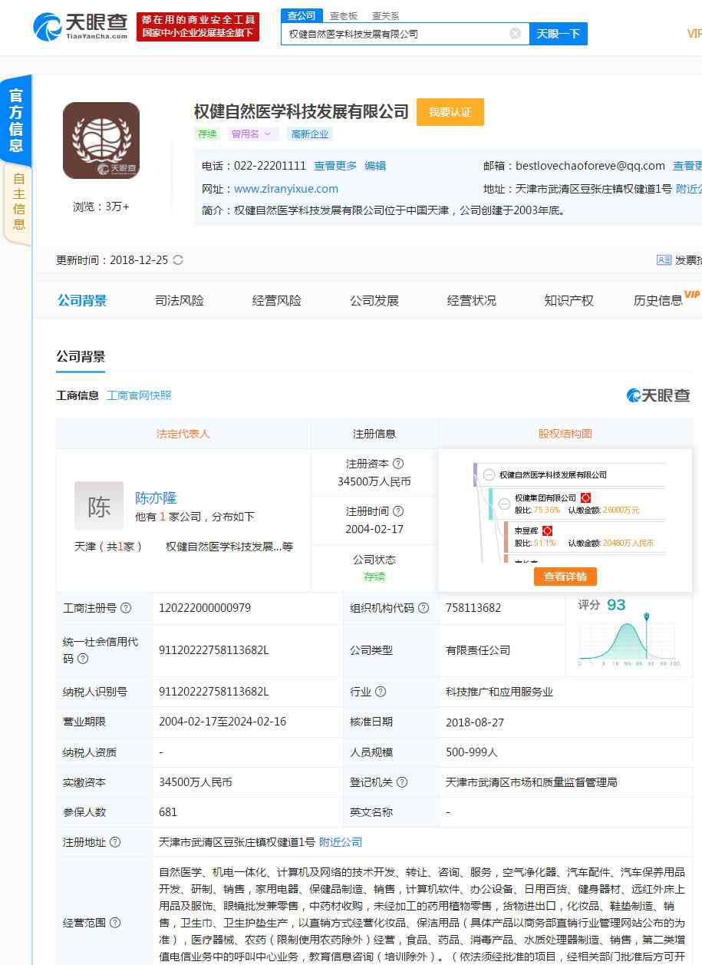Open the 经营风险 tab
This screenshot has height=965, width=702.
(x=277, y=300)
